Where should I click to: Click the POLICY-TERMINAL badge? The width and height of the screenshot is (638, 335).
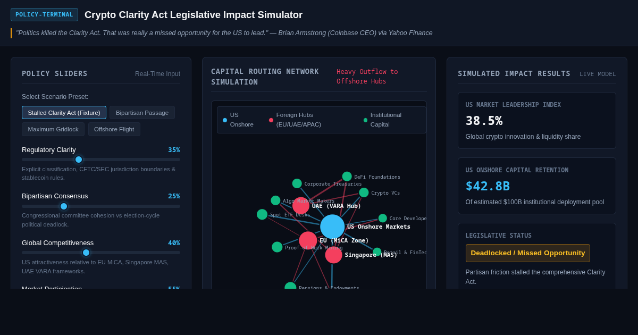44,14
